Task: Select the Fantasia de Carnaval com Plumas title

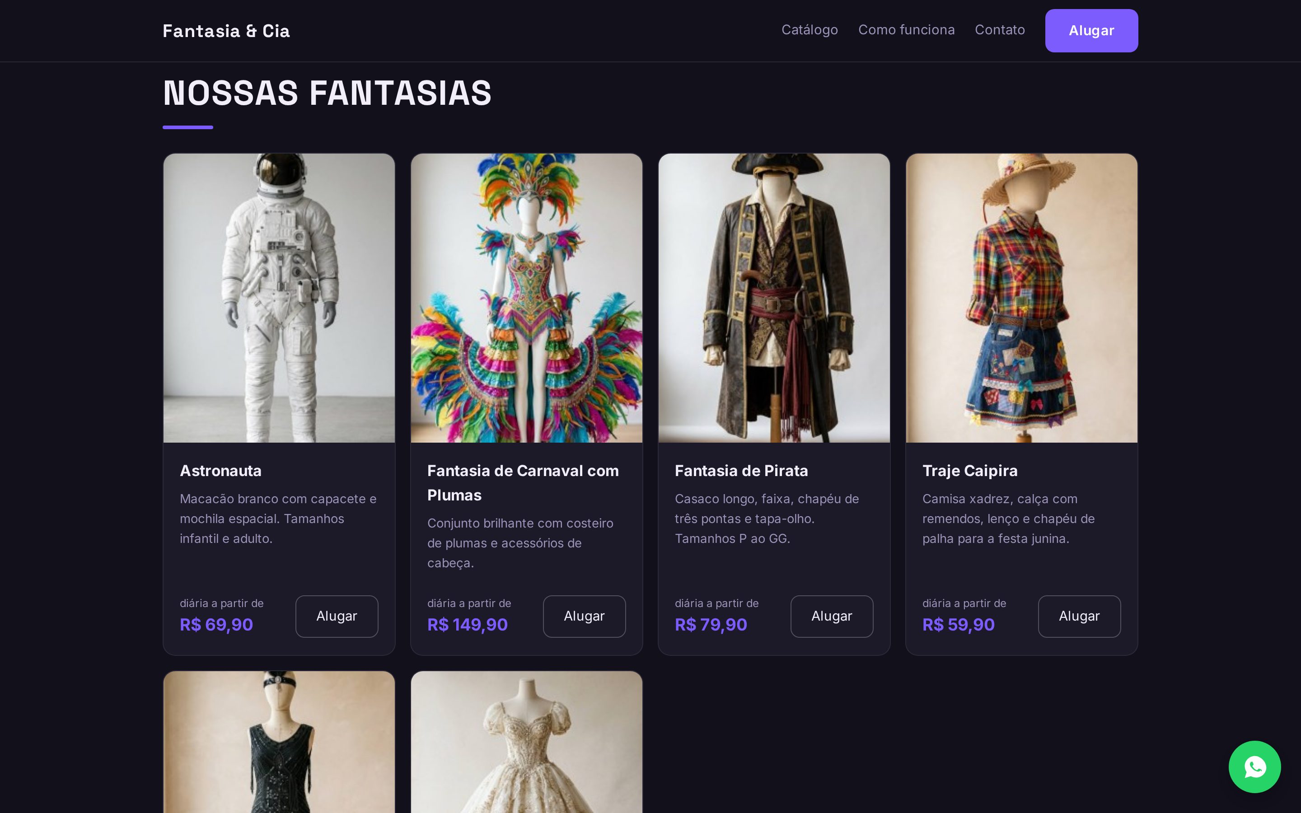Action: point(523,483)
